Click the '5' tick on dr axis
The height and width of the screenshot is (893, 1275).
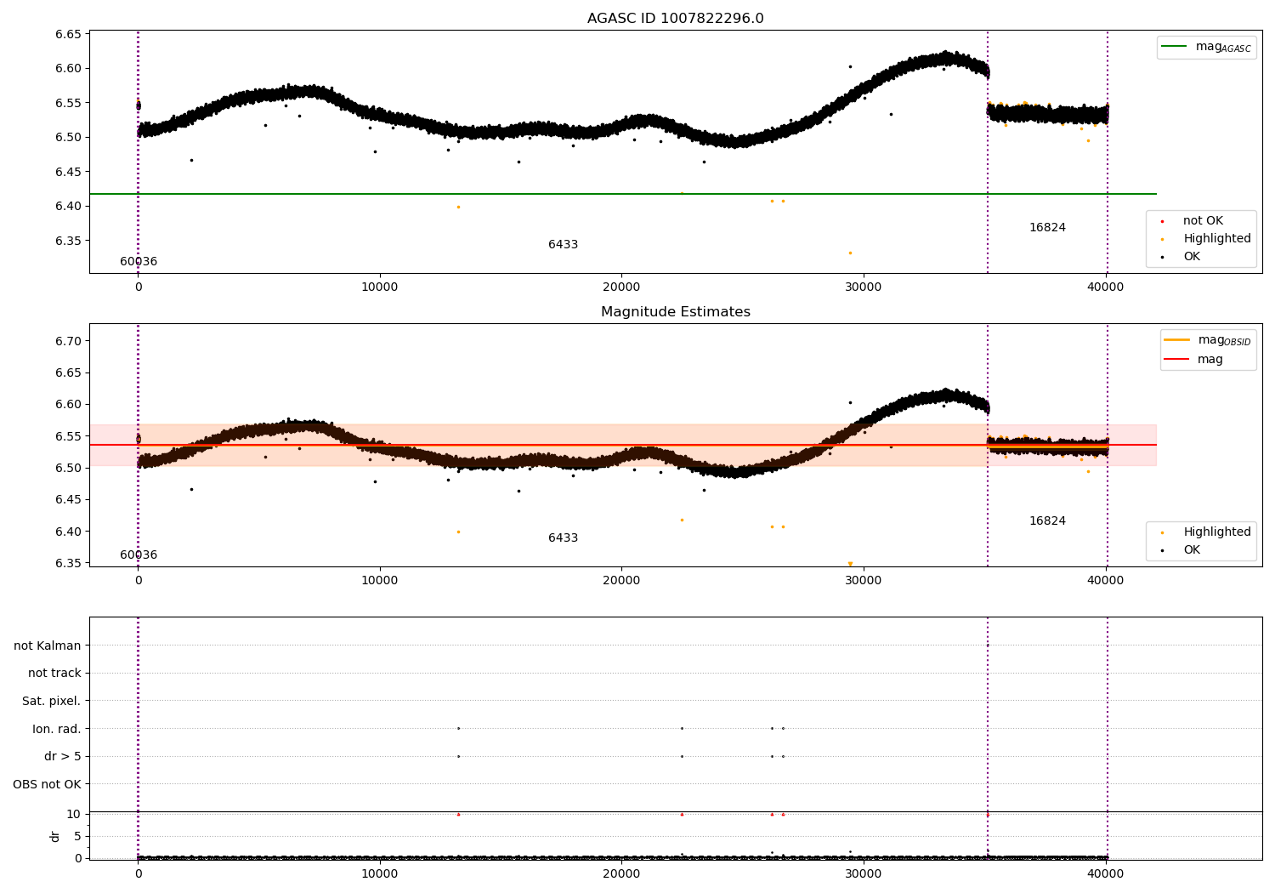pos(77,836)
